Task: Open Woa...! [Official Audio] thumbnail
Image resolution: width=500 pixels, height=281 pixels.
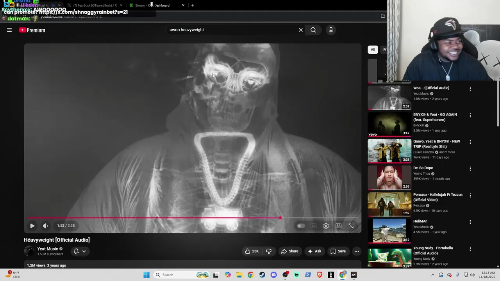Action: point(389,98)
